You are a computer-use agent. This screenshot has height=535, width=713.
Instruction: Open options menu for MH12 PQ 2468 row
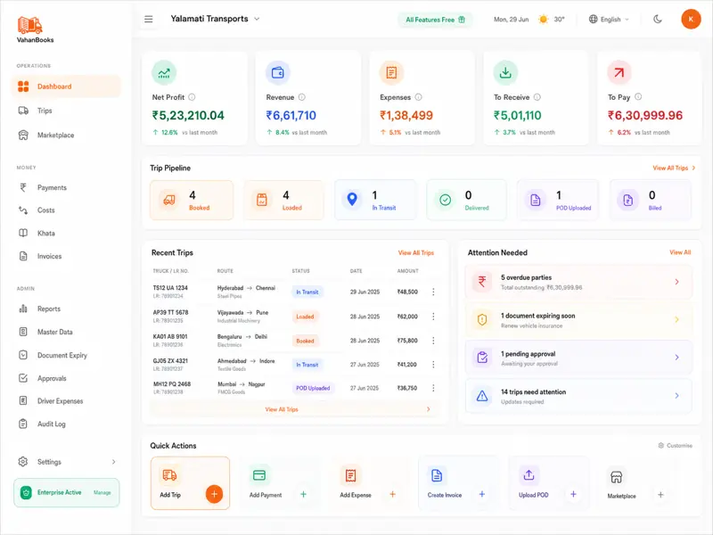[x=433, y=388]
